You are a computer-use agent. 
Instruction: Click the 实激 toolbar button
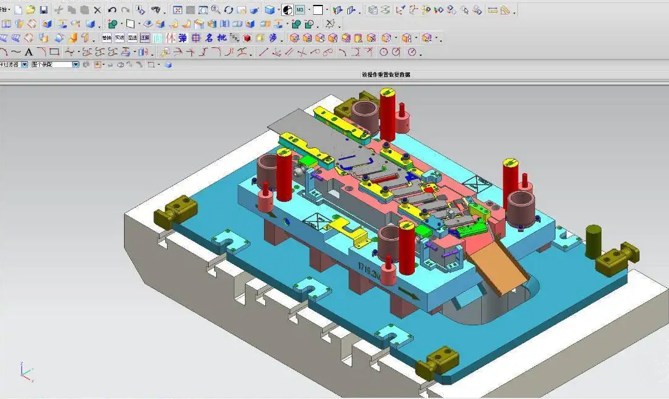click(x=120, y=38)
